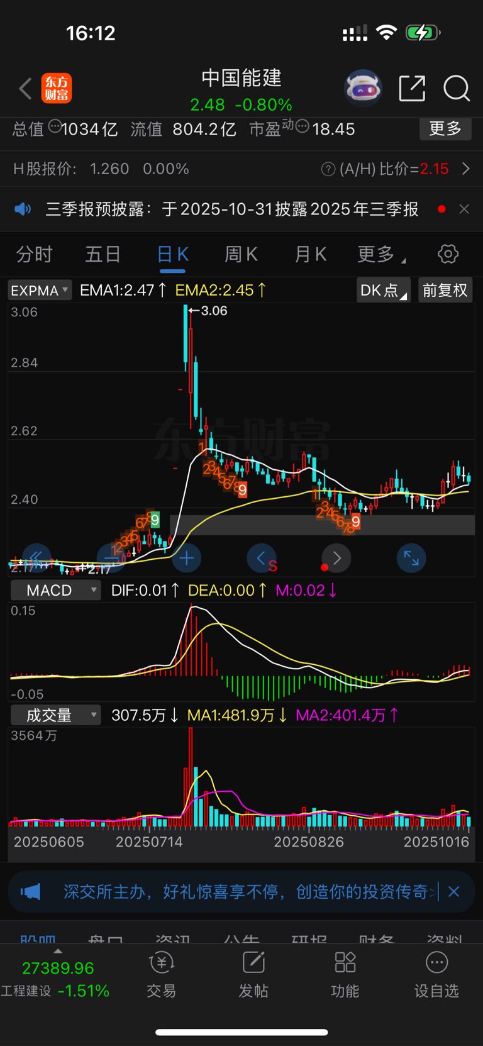The image size is (483, 1046).
Task: Tap the EMA2:2.45 value
Action: [221, 290]
